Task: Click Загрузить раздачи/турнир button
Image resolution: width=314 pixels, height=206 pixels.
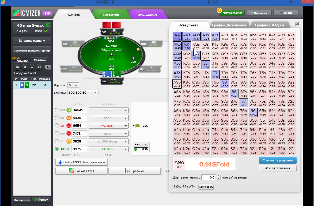Action: click(x=32, y=50)
